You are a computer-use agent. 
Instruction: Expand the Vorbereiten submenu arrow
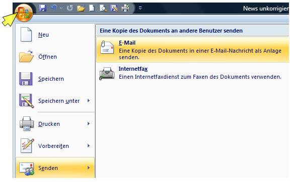click(x=89, y=146)
